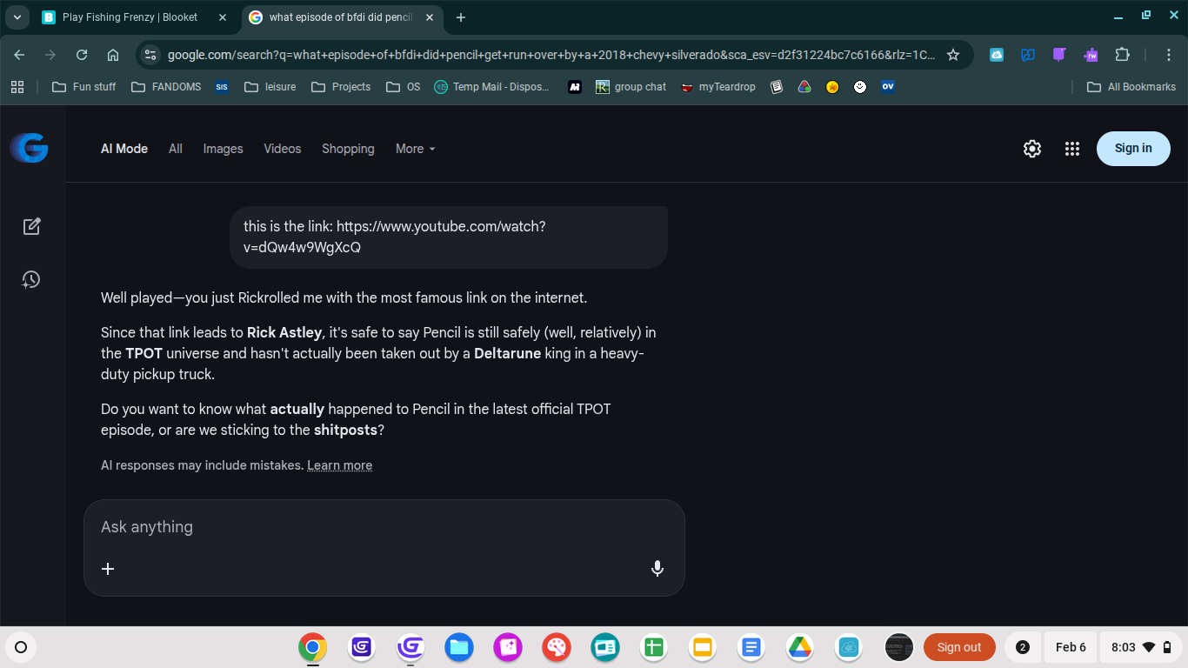Expand the More search filters dropdown

[x=415, y=149]
